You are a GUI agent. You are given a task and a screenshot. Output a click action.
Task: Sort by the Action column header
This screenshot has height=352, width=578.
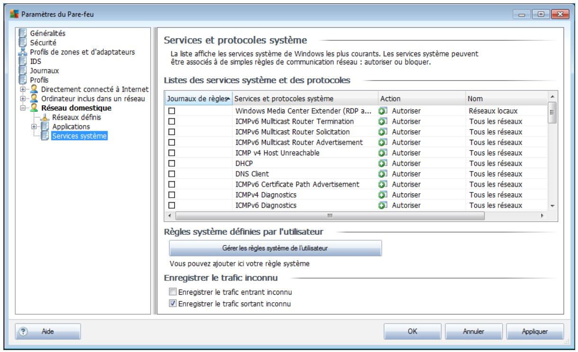(x=422, y=99)
